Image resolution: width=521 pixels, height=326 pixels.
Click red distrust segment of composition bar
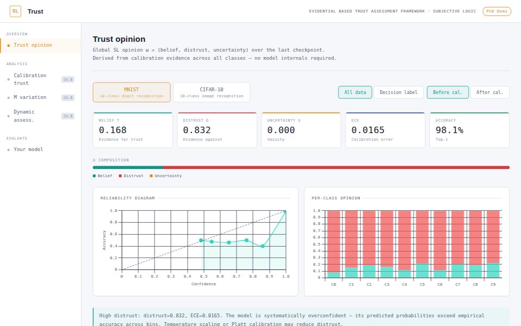[336, 168]
